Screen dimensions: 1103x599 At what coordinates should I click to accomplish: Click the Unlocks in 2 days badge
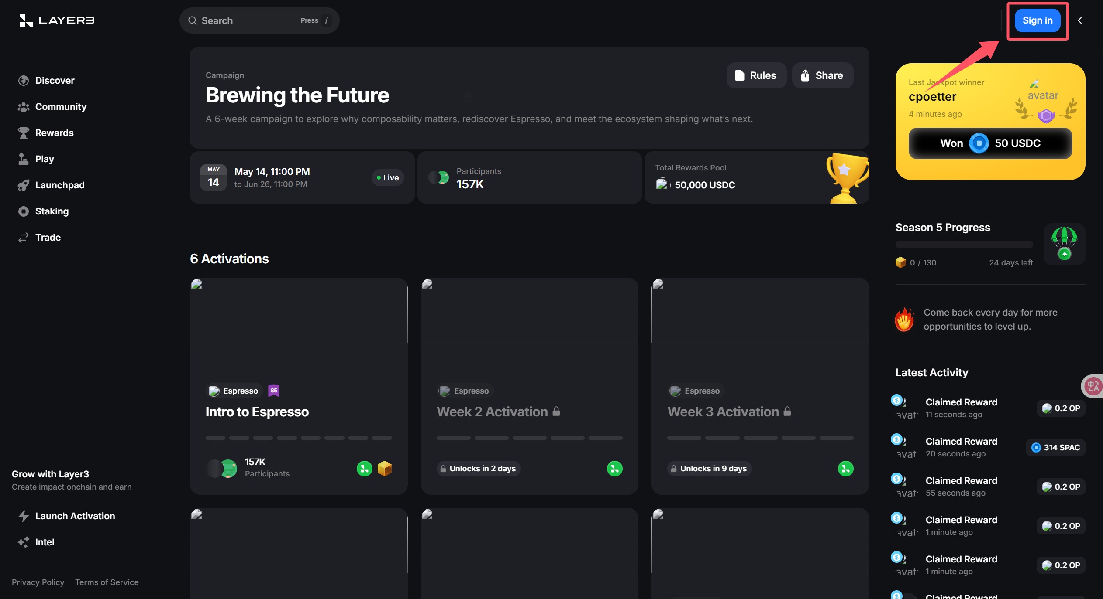click(479, 469)
